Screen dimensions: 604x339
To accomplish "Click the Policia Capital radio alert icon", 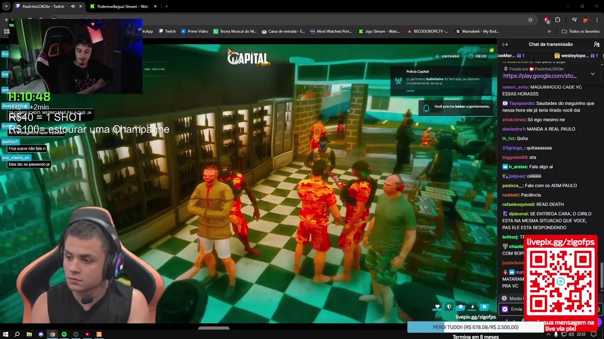I will click(398, 81).
